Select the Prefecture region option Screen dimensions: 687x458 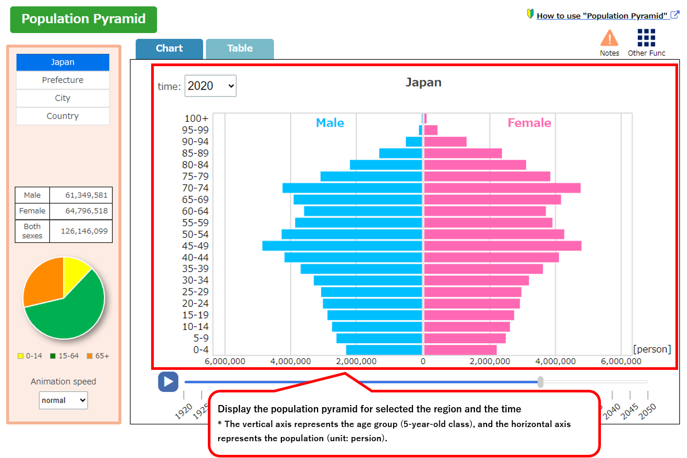click(62, 80)
